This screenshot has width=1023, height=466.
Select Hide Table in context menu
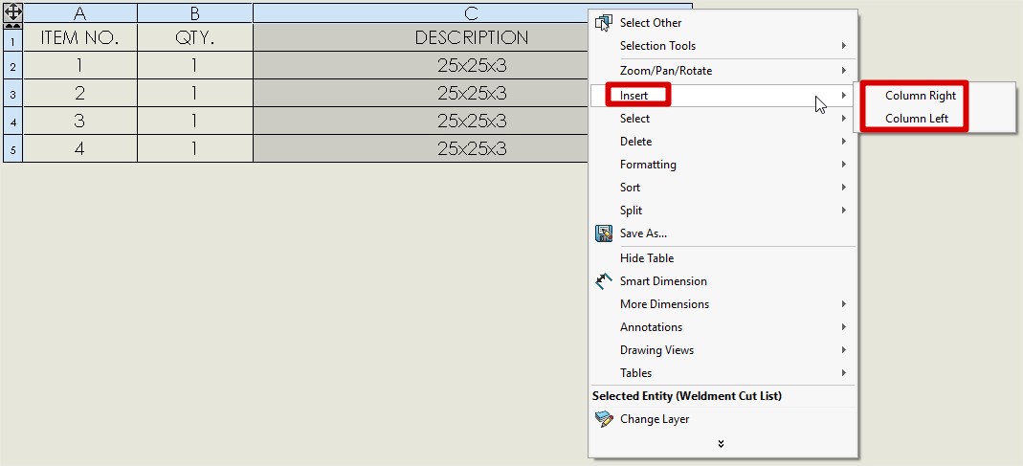647,258
